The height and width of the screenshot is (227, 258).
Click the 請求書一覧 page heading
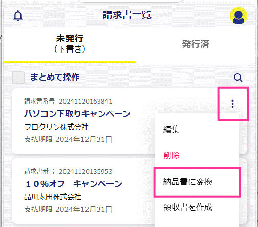point(127,15)
